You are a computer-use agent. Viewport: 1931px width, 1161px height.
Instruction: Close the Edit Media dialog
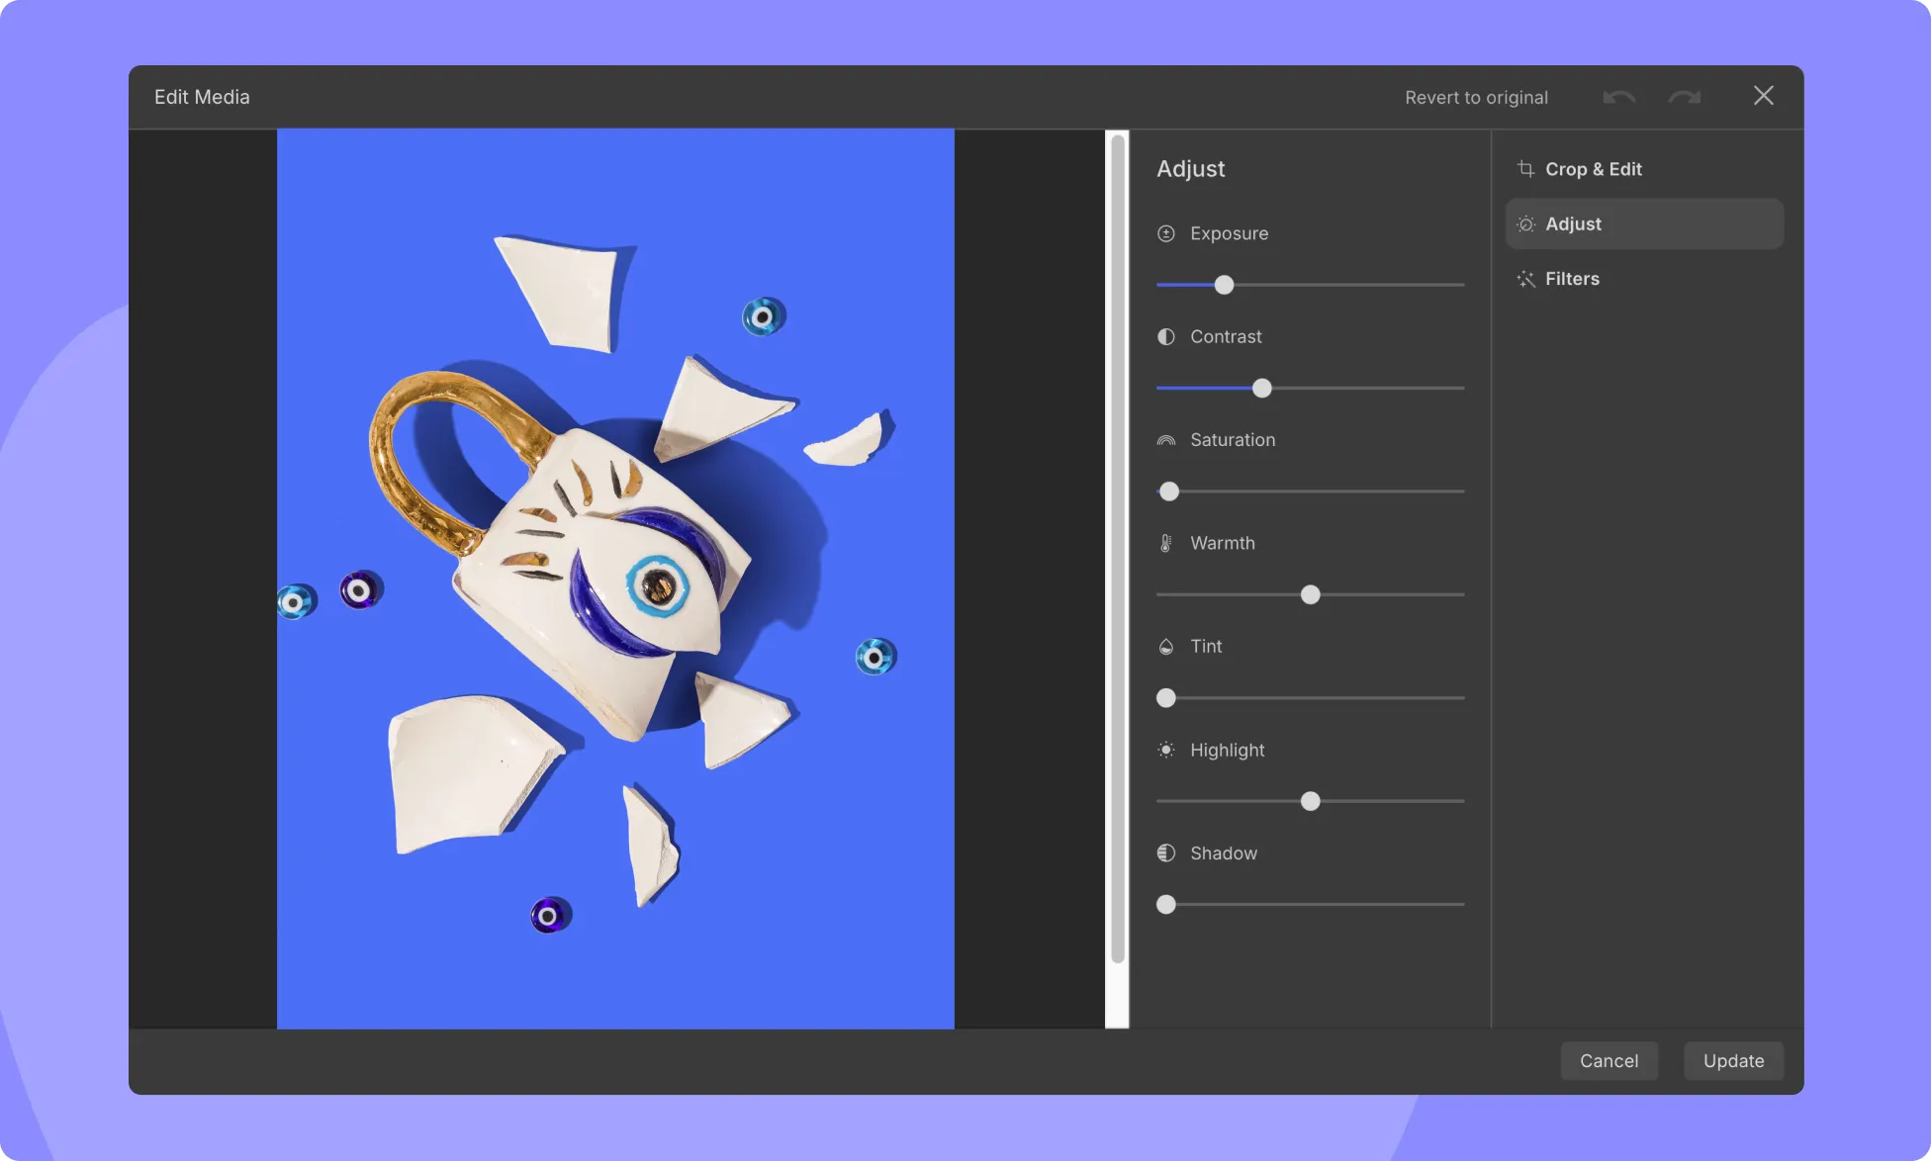(x=1764, y=96)
